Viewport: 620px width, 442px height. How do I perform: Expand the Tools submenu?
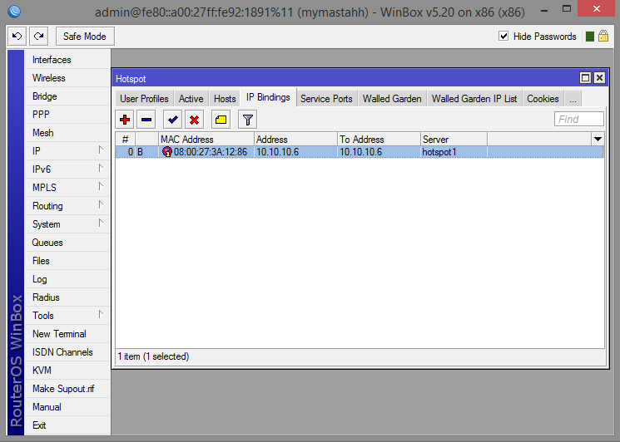click(67, 316)
